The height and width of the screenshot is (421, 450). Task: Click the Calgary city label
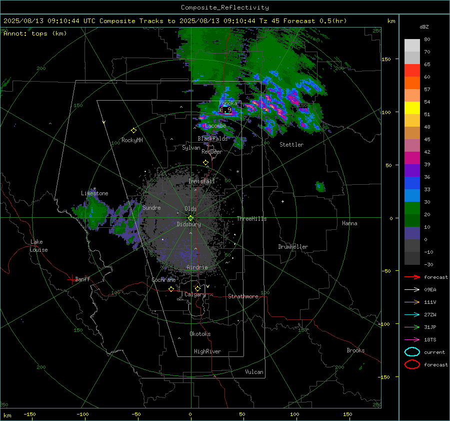(195, 294)
